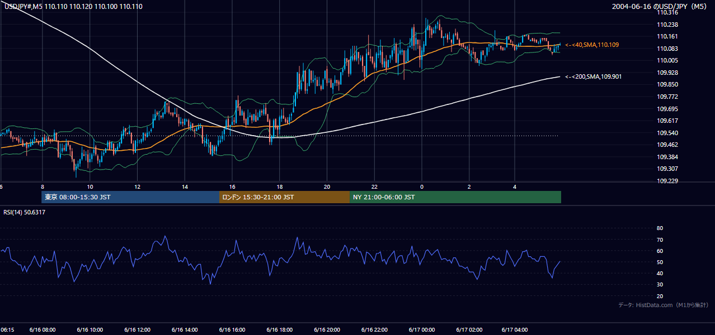The width and height of the screenshot is (715, 335).
Task: Click the hour 18 tick under the chart
Action: click(279, 186)
